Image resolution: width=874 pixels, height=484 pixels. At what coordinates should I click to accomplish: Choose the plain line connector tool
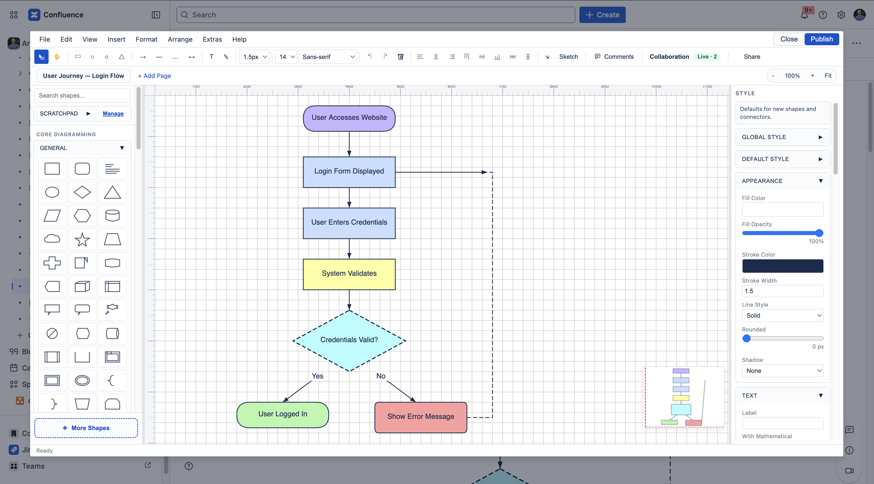coord(159,57)
